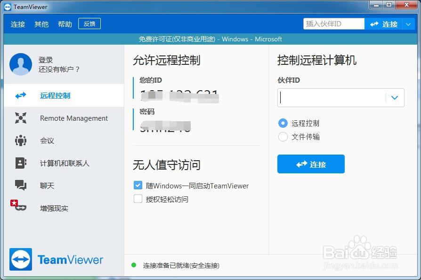Click the blurred 您的ID number
Viewport: 421px width, 280px height.
[180, 96]
